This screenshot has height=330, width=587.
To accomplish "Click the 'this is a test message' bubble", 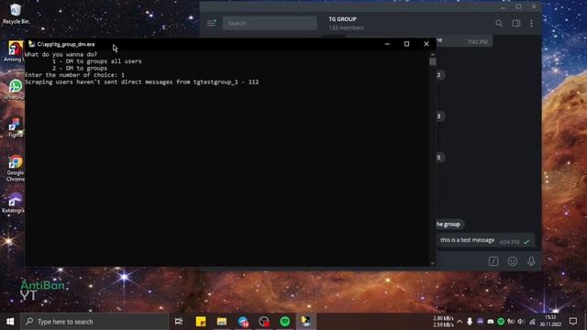I will tap(485, 240).
